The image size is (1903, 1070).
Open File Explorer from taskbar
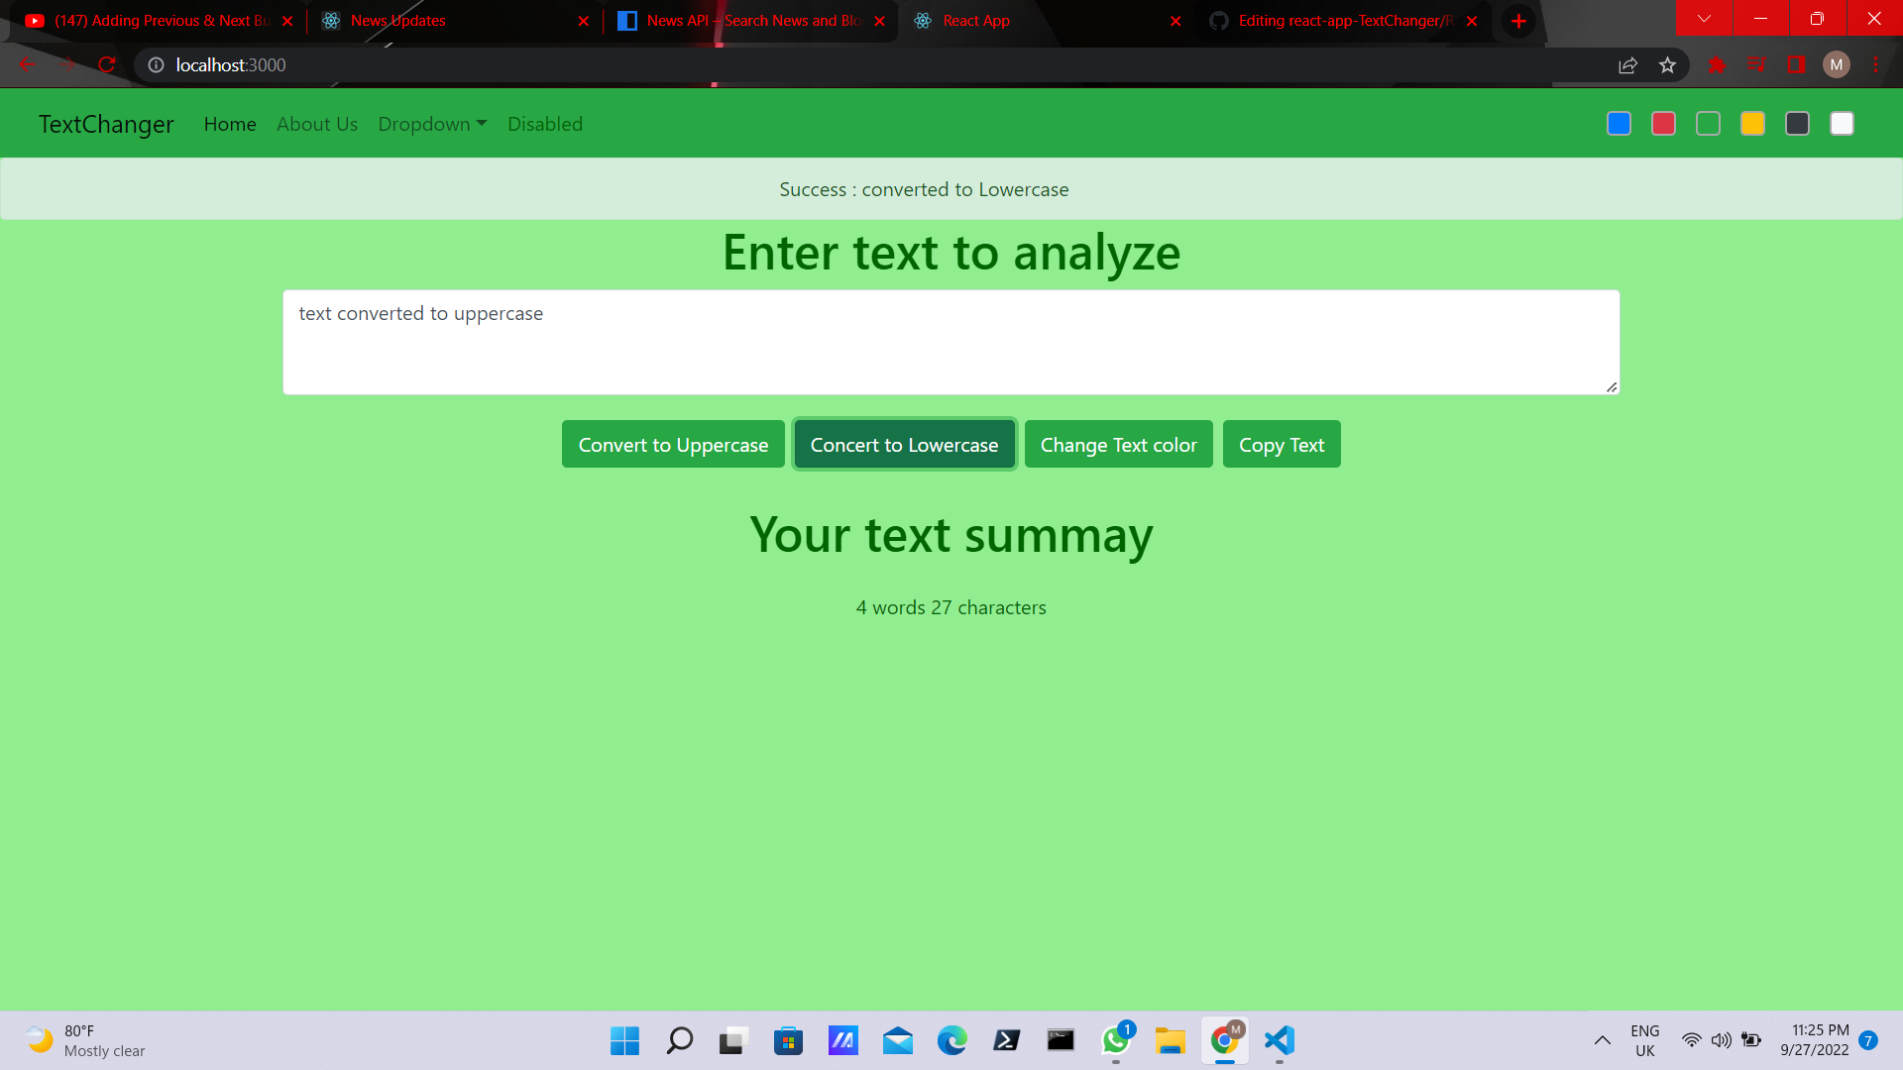1170,1040
